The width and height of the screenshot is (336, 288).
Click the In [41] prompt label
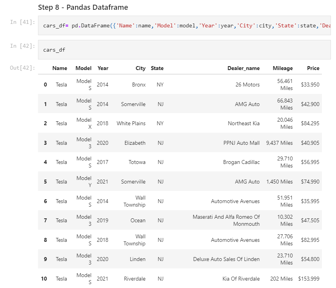click(22, 22)
